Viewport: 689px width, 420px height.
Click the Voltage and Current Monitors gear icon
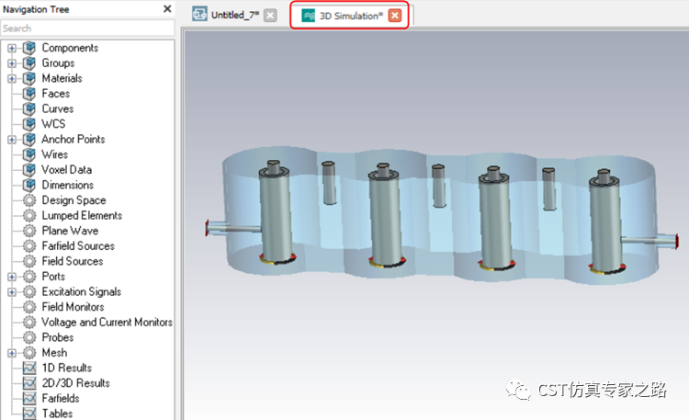click(x=29, y=323)
